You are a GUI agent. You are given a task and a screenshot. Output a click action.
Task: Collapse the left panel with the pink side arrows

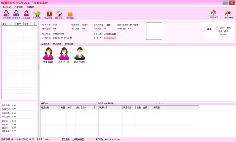[x=39, y=67]
